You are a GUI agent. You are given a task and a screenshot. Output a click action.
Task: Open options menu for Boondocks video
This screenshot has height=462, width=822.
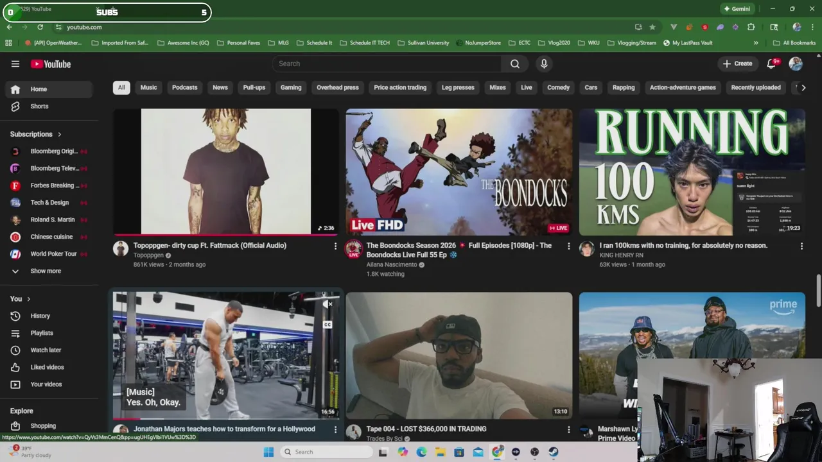click(568, 246)
